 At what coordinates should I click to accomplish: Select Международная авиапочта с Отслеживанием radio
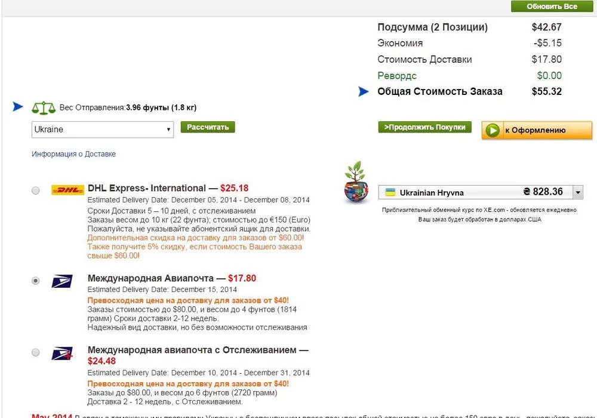(x=35, y=352)
